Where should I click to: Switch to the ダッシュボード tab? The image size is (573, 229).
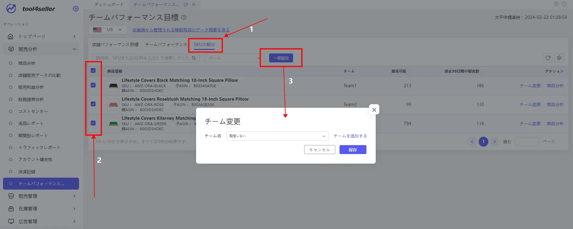(109, 4)
